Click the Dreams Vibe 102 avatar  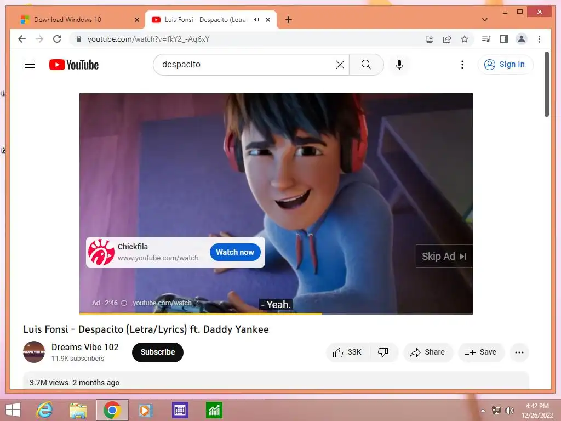pos(34,352)
